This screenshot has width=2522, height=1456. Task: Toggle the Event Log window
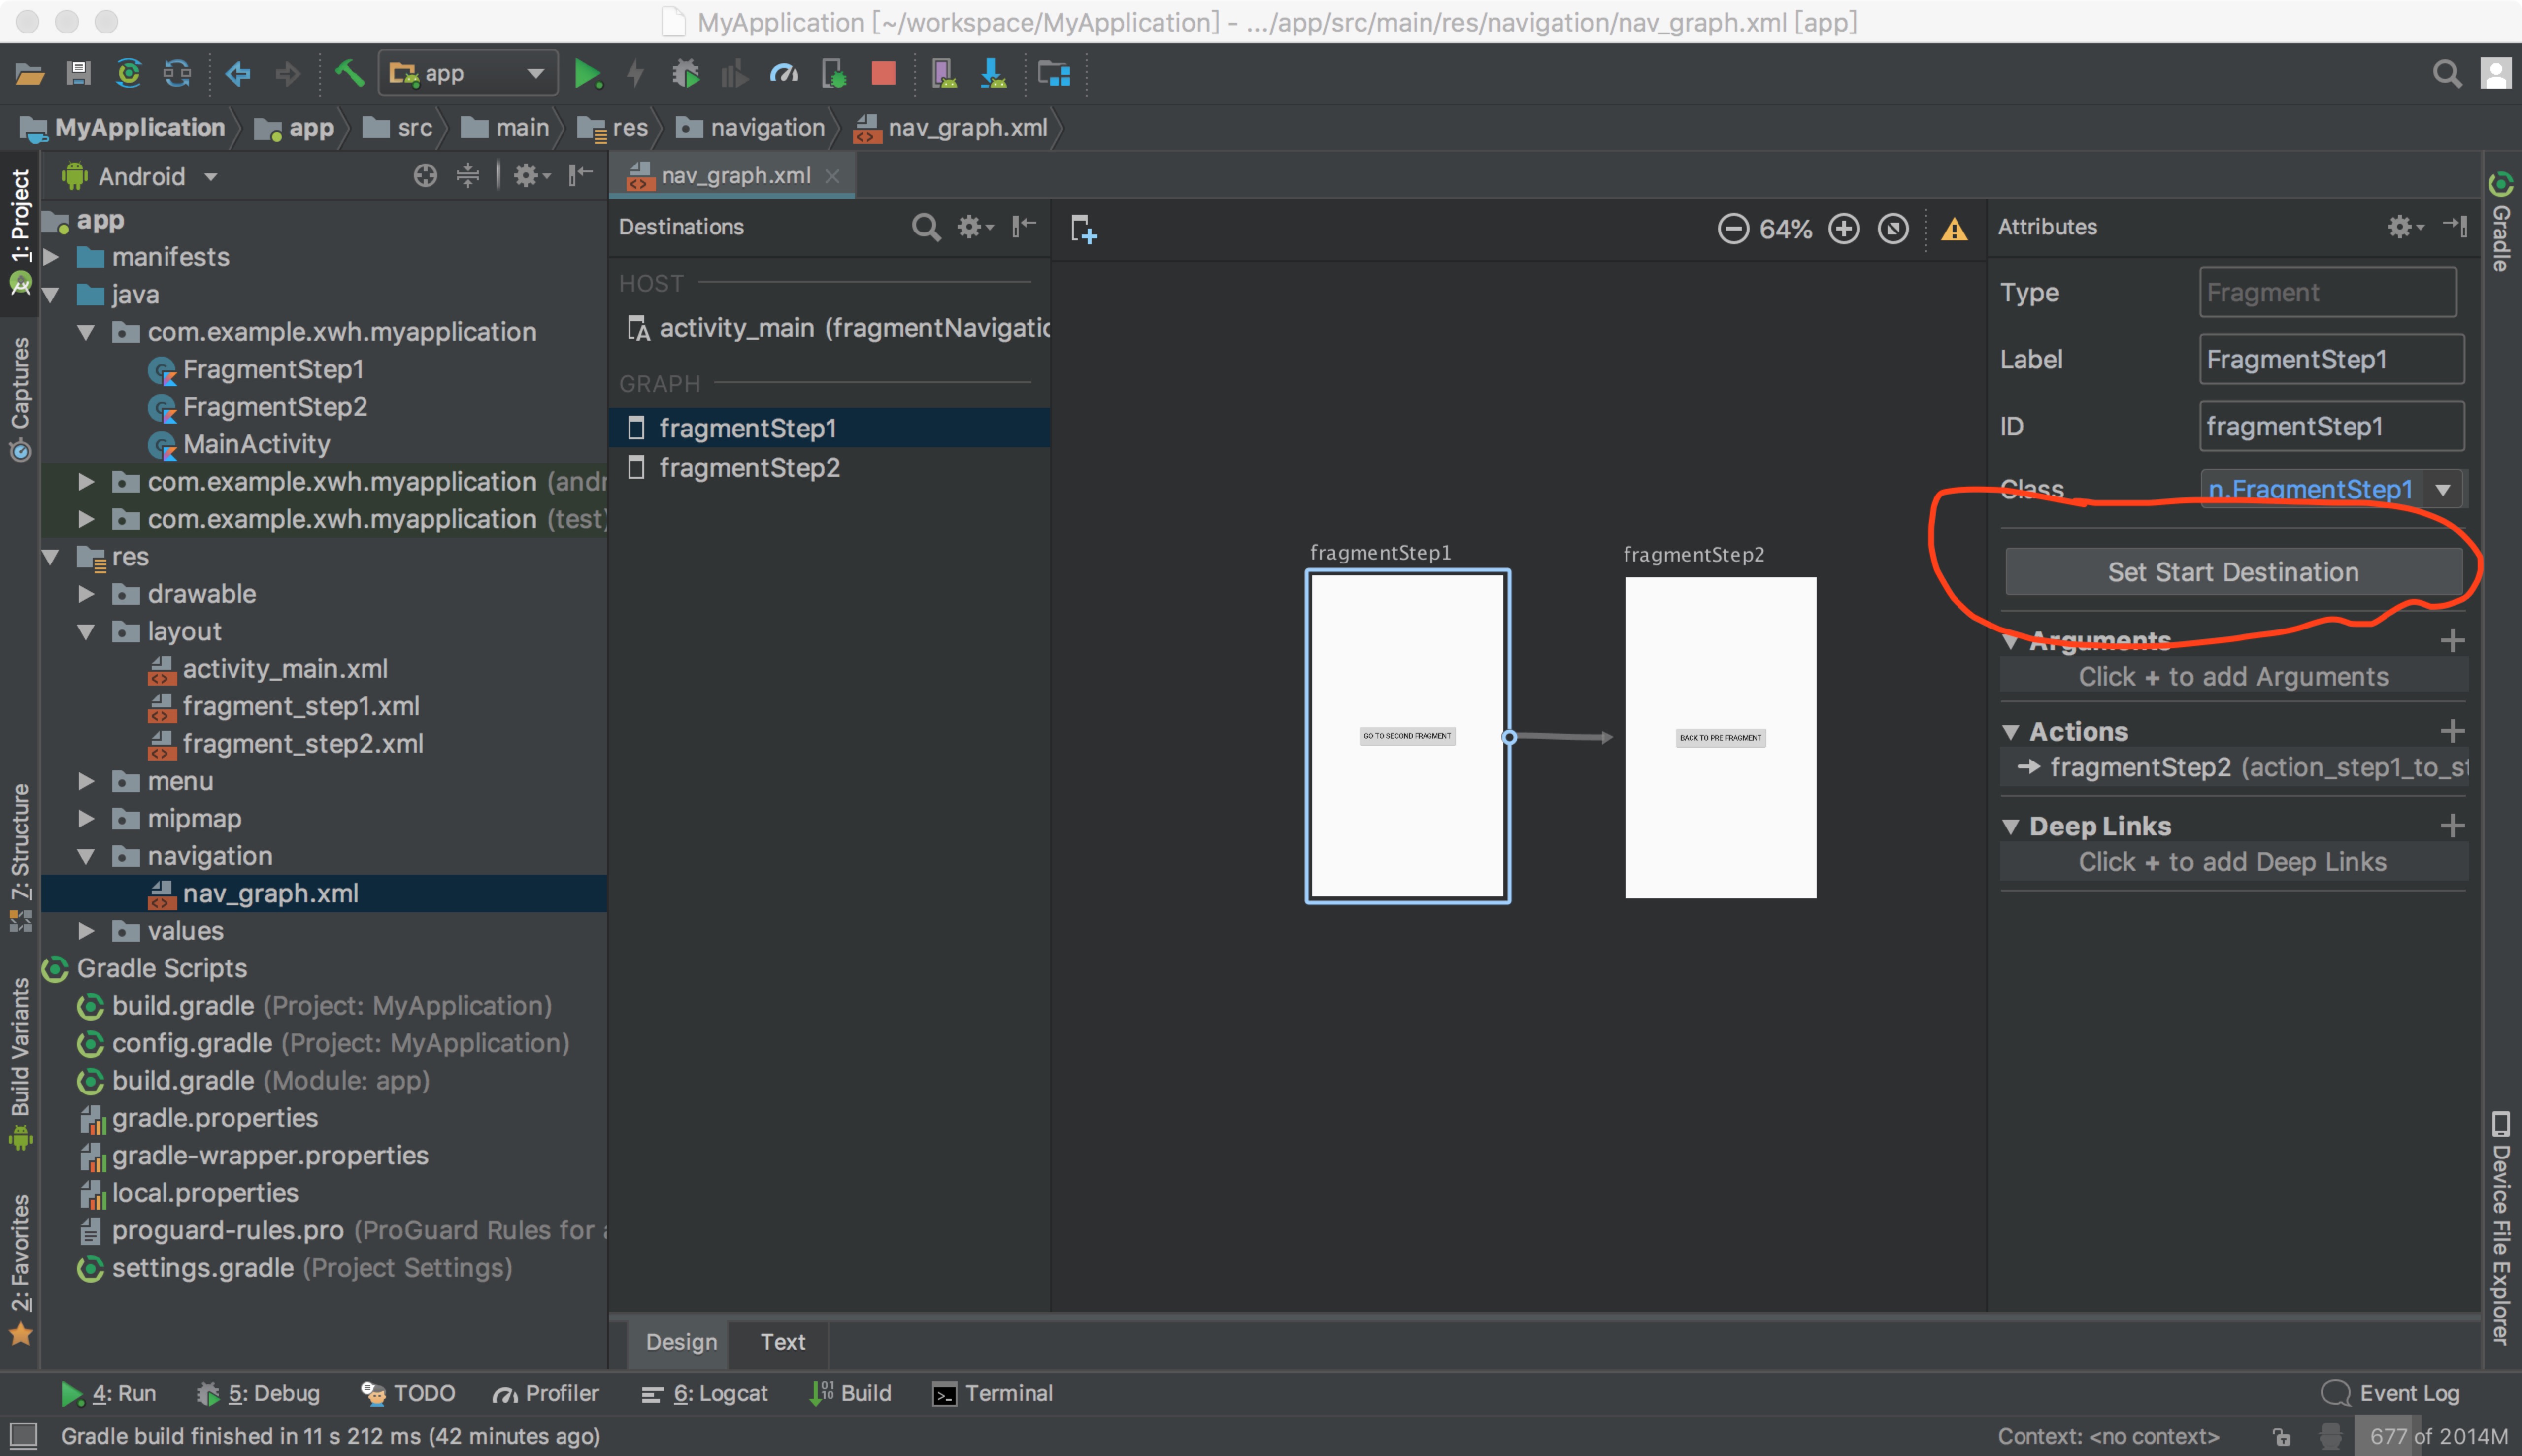pos(2390,1393)
